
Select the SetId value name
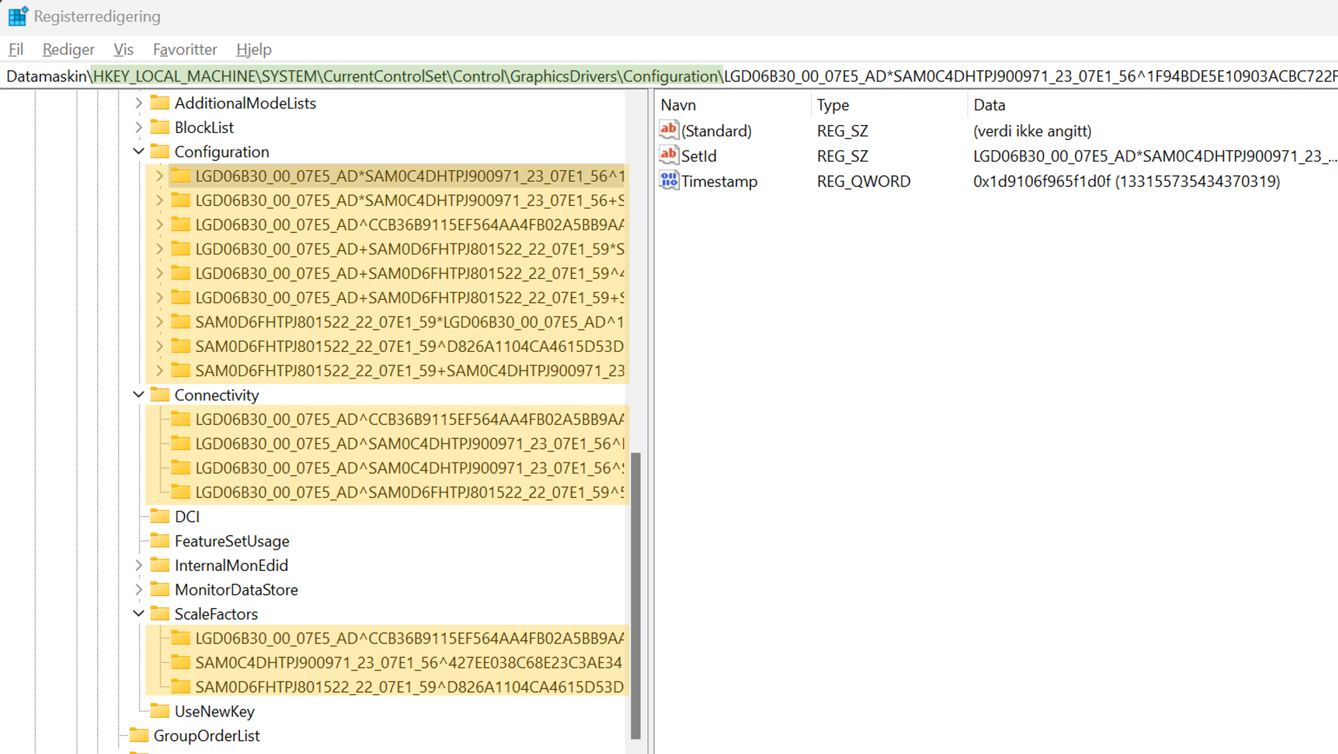point(699,156)
